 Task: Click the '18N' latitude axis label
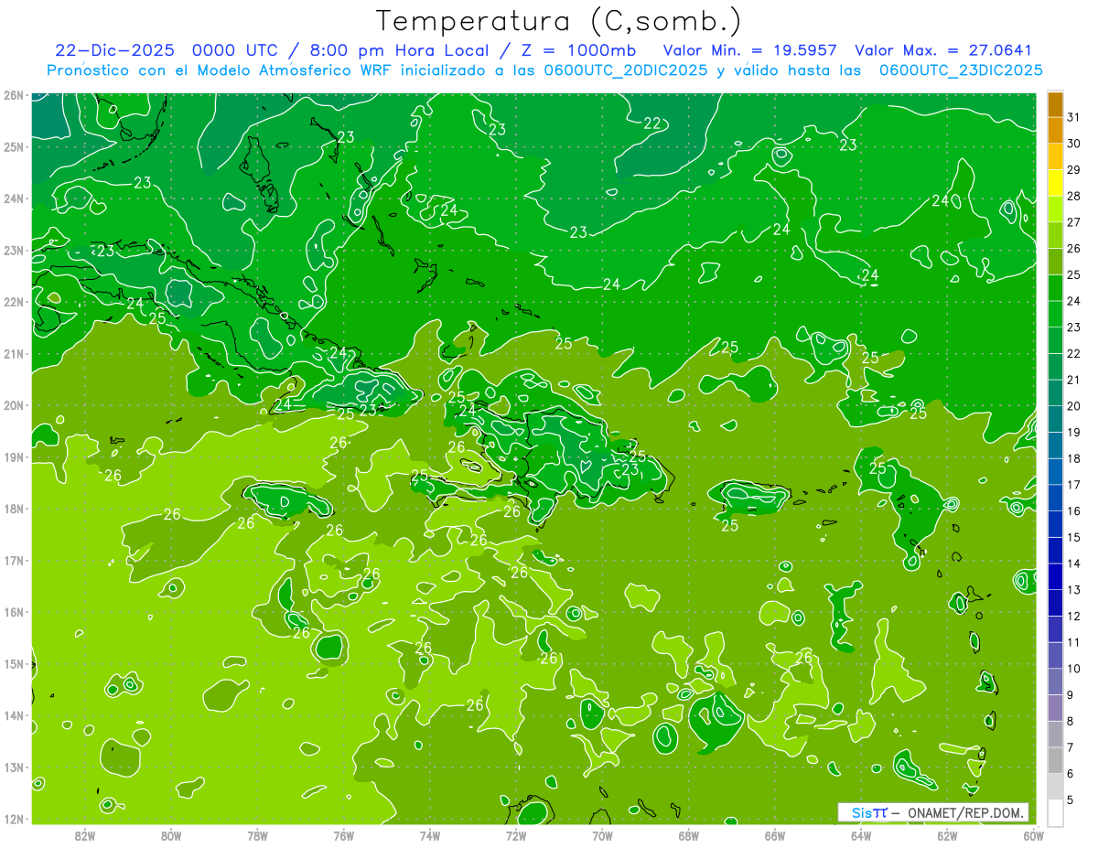point(13,509)
